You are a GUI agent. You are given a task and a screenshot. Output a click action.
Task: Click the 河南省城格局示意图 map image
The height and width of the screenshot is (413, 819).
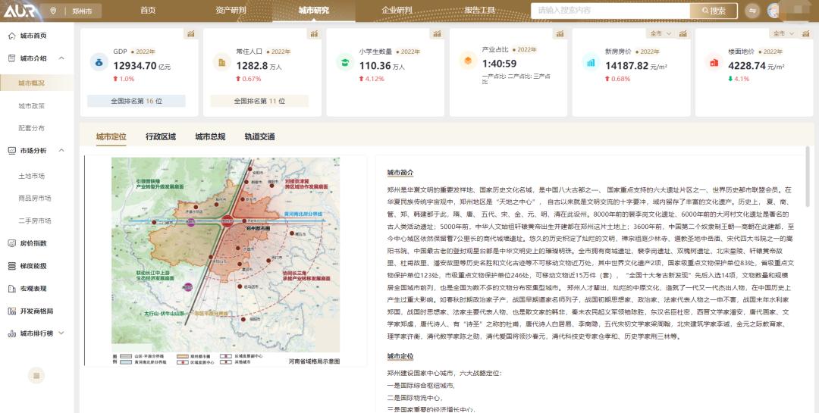[226, 261]
